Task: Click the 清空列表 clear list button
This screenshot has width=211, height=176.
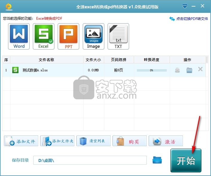Action: (93, 141)
